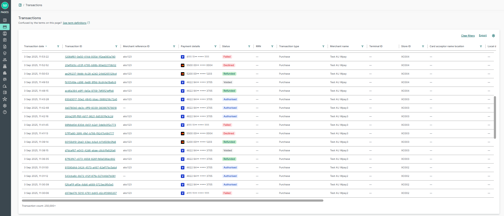
Task: Open table column settings gear
Action: pos(493,36)
